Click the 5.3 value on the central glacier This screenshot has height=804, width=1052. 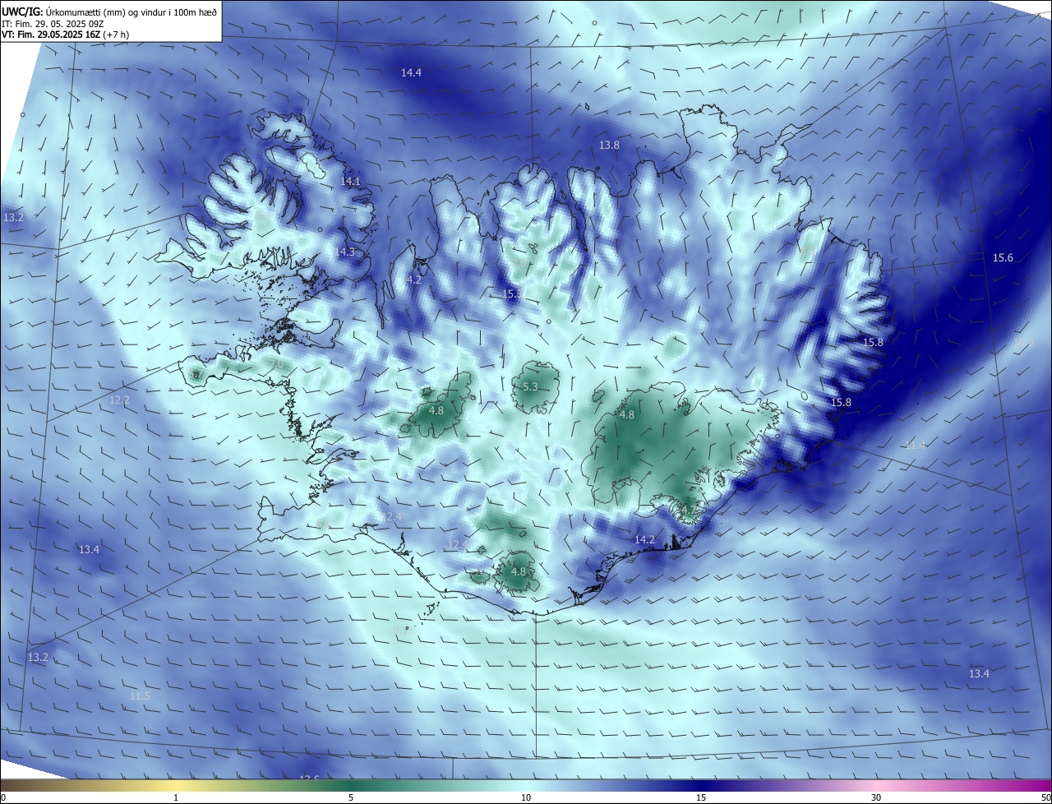(x=530, y=386)
